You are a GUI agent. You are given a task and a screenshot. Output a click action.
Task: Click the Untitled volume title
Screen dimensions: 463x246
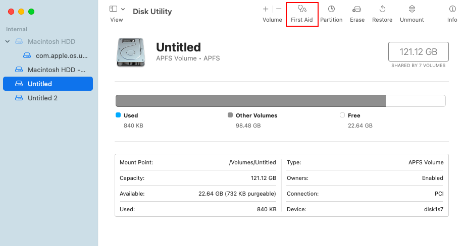pyautogui.click(x=178, y=47)
